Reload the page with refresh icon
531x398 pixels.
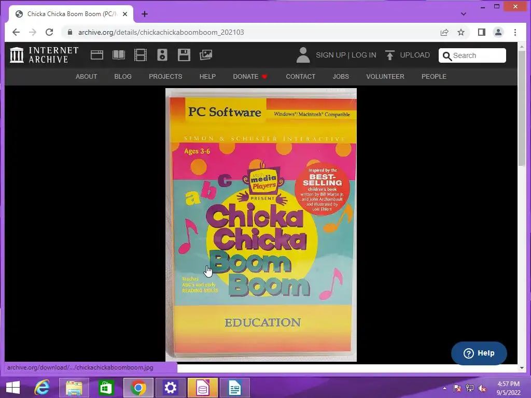click(49, 32)
